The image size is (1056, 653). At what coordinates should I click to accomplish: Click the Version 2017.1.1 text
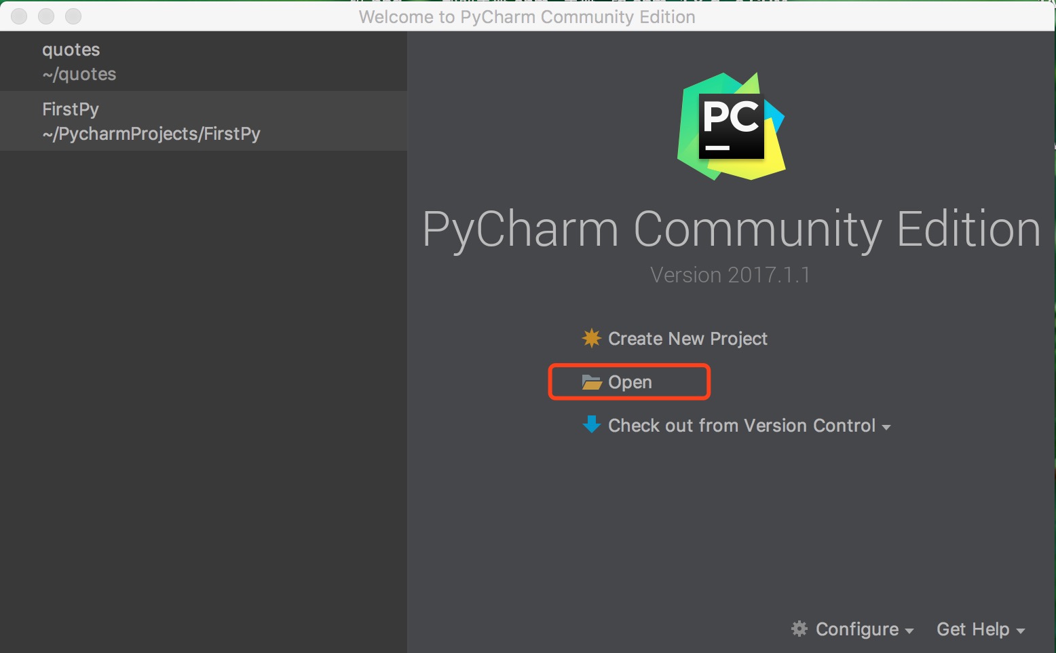click(730, 275)
